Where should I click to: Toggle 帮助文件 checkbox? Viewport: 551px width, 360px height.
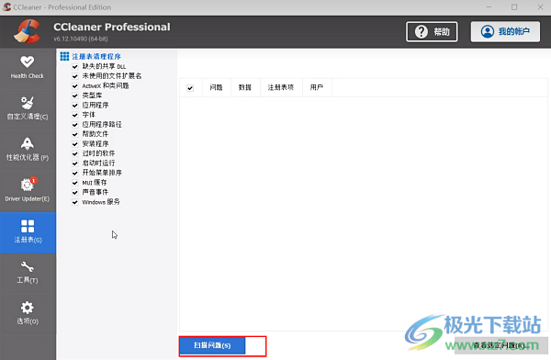coord(75,134)
